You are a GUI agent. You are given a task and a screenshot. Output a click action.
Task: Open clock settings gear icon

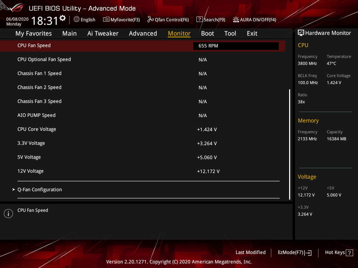pyautogui.click(x=63, y=18)
